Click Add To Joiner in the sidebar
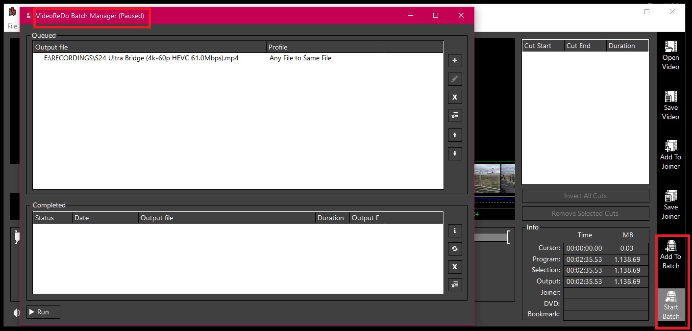Image resolution: width=692 pixels, height=331 pixels. [670, 155]
